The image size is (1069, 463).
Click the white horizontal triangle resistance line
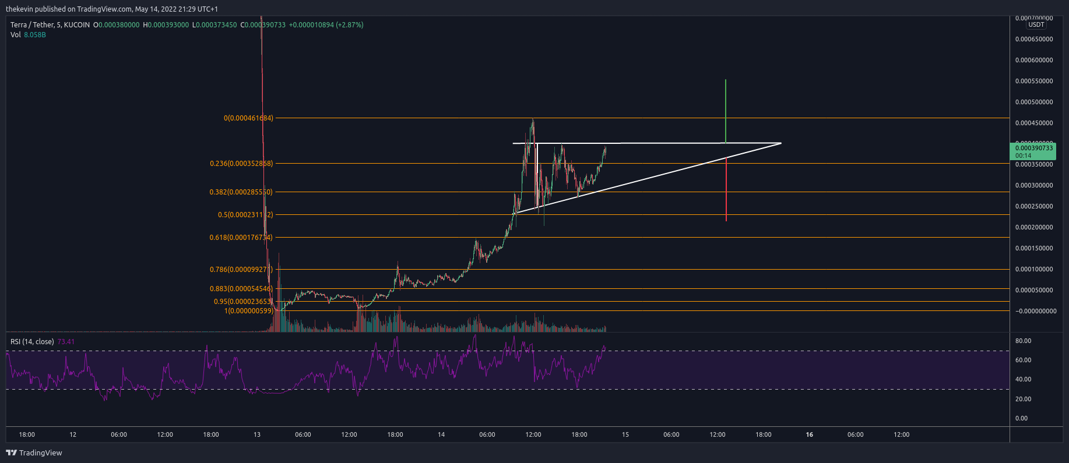(x=647, y=143)
